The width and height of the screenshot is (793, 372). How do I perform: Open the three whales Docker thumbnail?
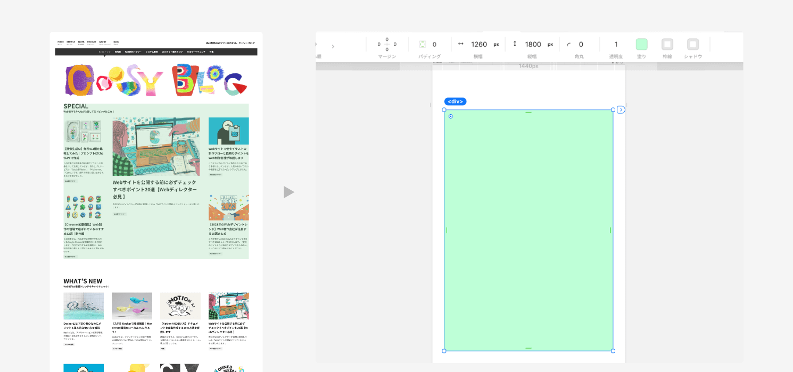coord(132,306)
